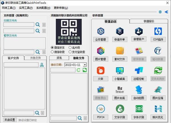Open the CDR插件 icon
171x123 pixels.
(x=158, y=31)
